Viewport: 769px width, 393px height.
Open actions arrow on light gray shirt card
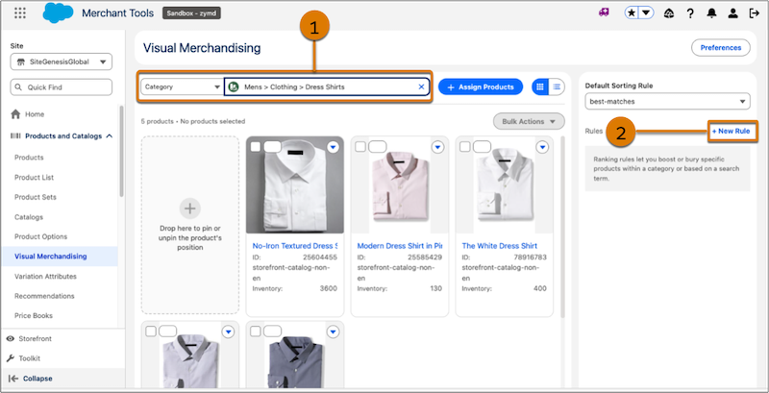pyautogui.click(x=228, y=332)
